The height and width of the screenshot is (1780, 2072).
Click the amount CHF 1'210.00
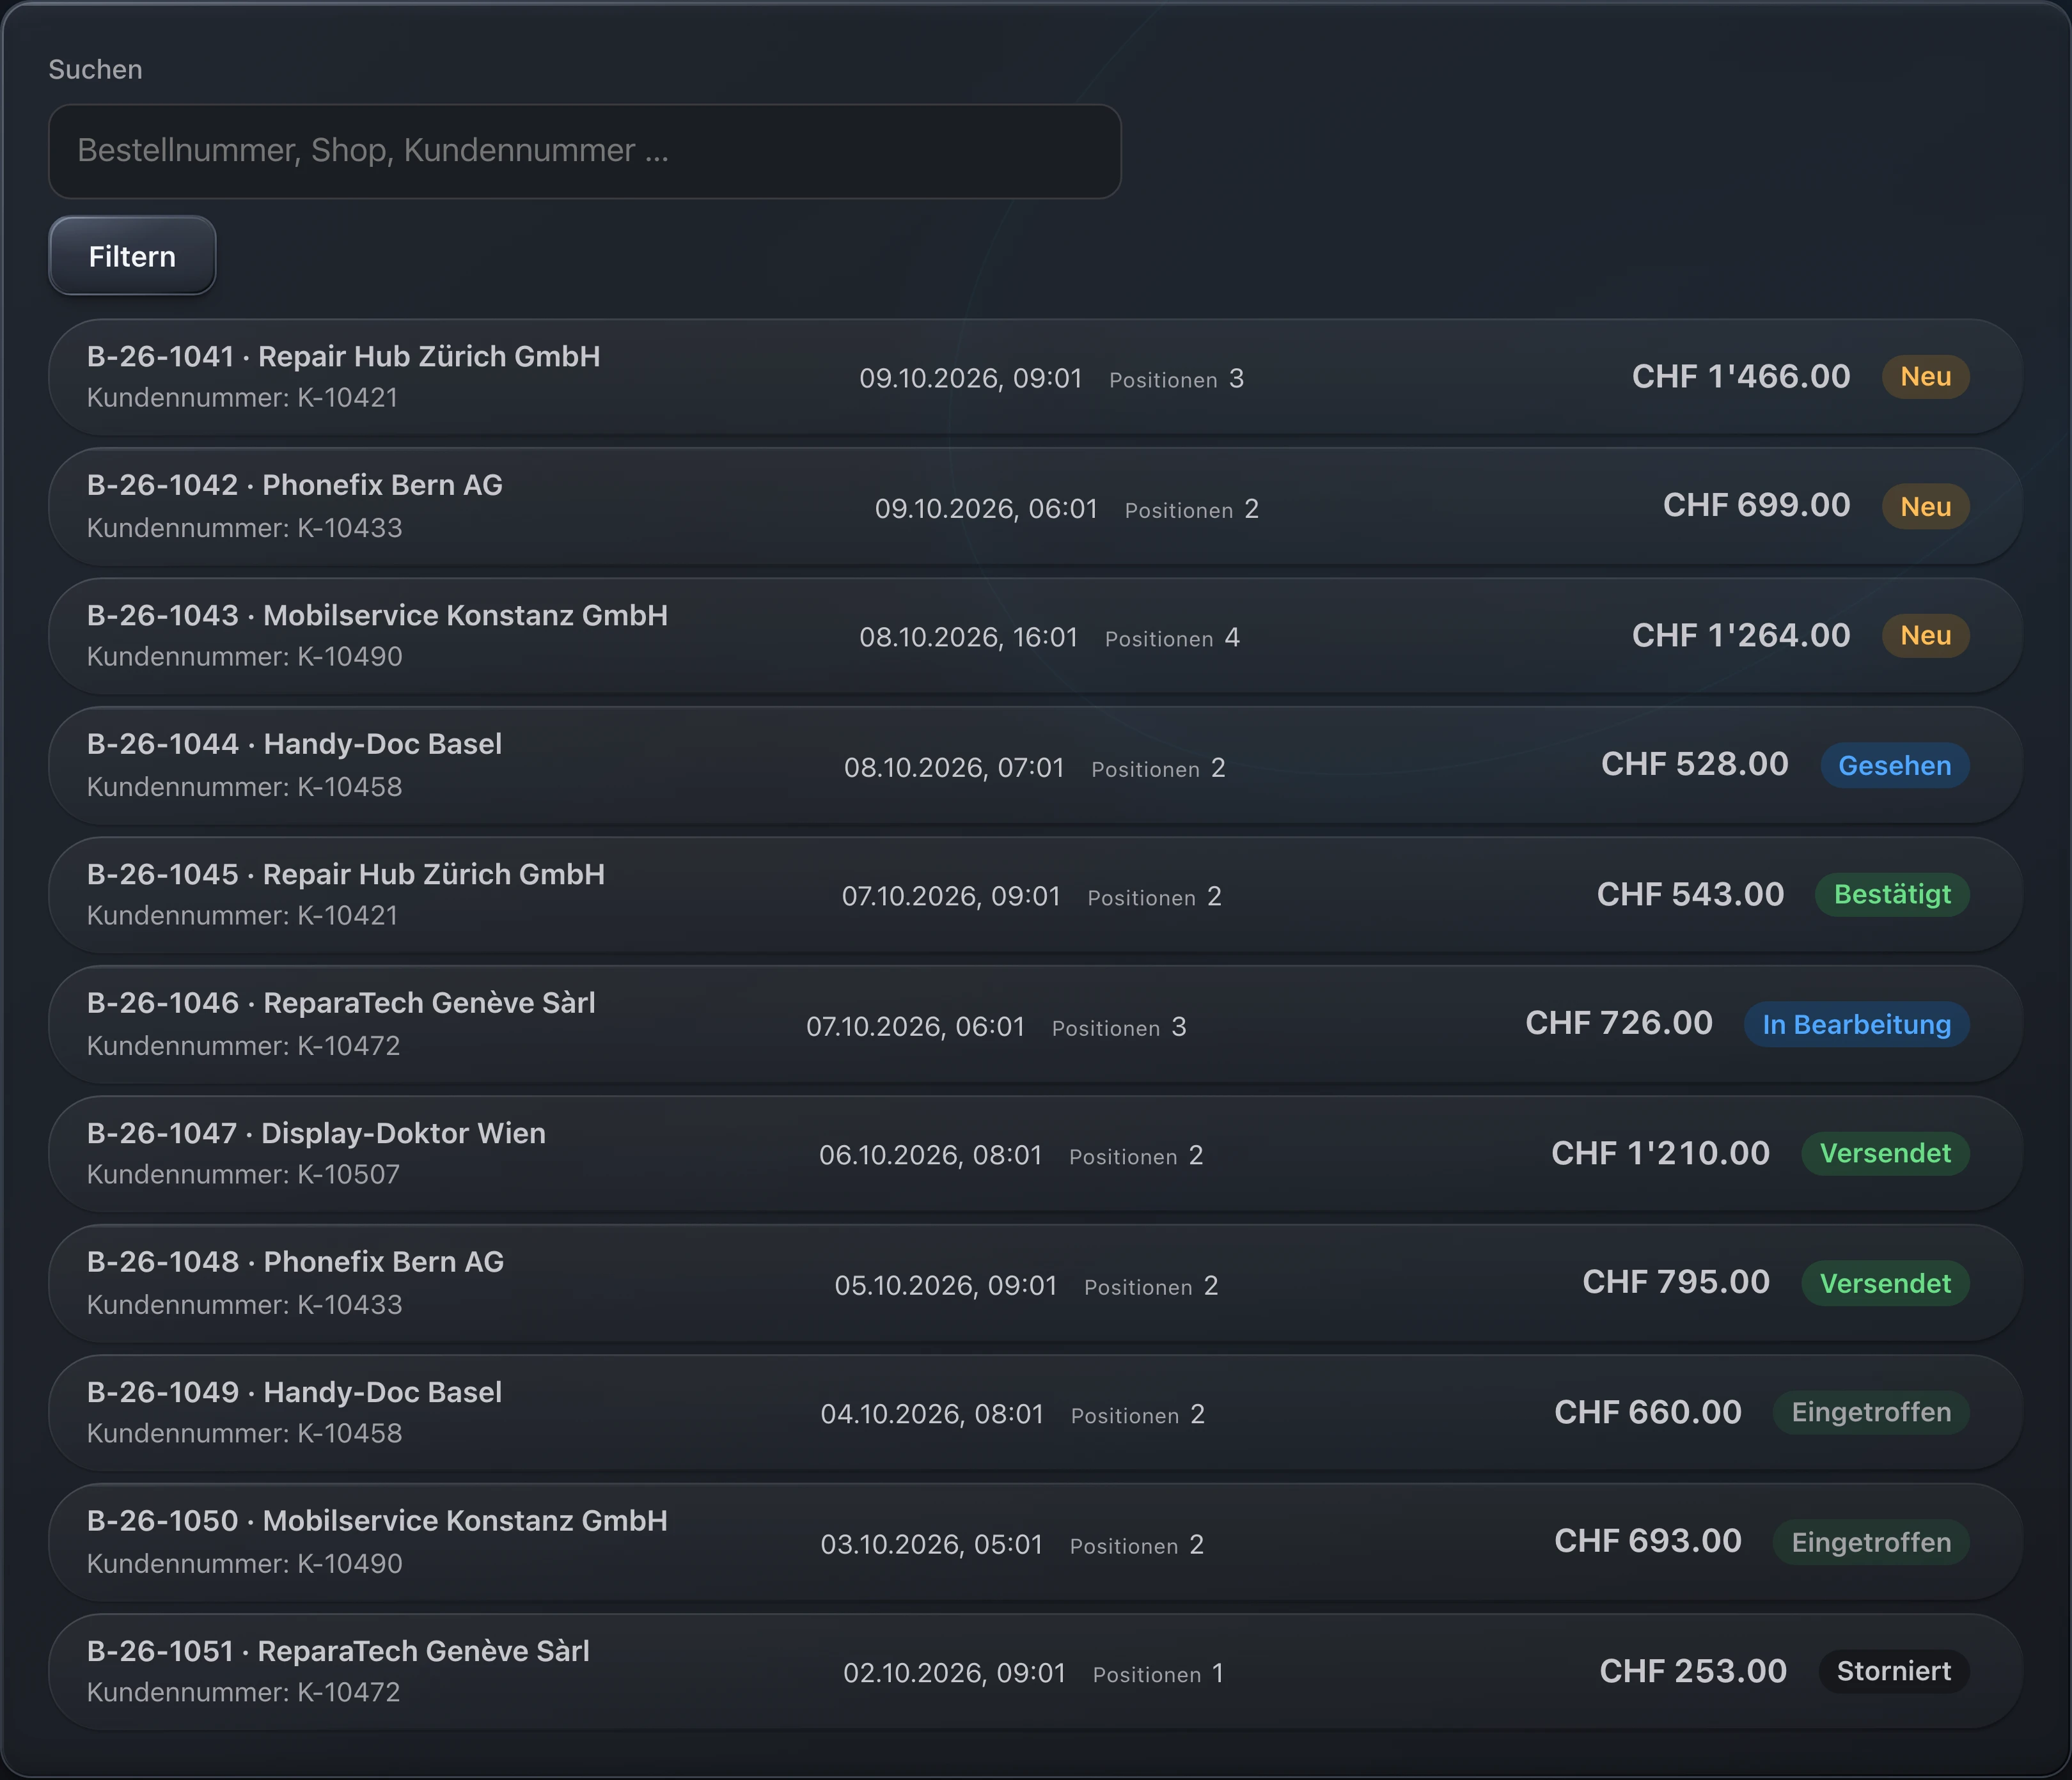[x=1660, y=1153]
